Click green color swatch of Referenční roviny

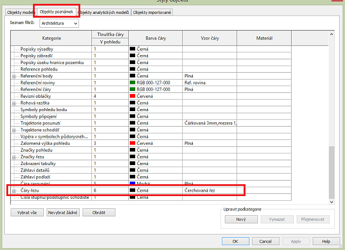click(x=133, y=83)
